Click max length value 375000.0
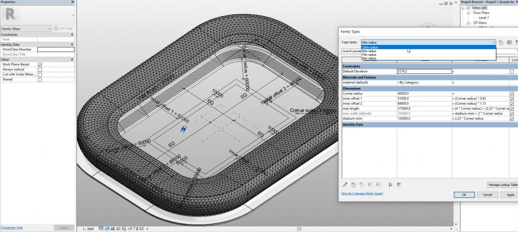The image size is (518, 232). pos(424,109)
